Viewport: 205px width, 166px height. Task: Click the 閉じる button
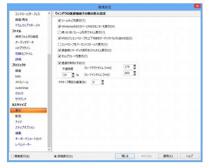125,156
